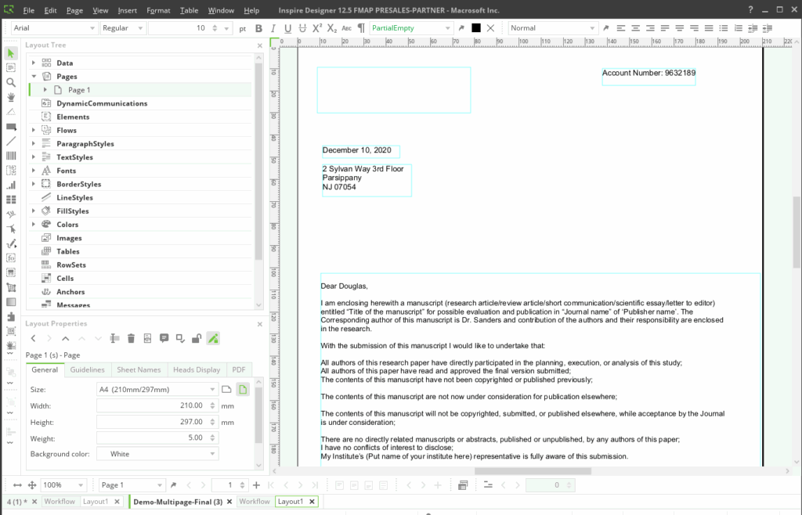
Task: Toggle Strikethrough formatting
Action: tap(302, 28)
